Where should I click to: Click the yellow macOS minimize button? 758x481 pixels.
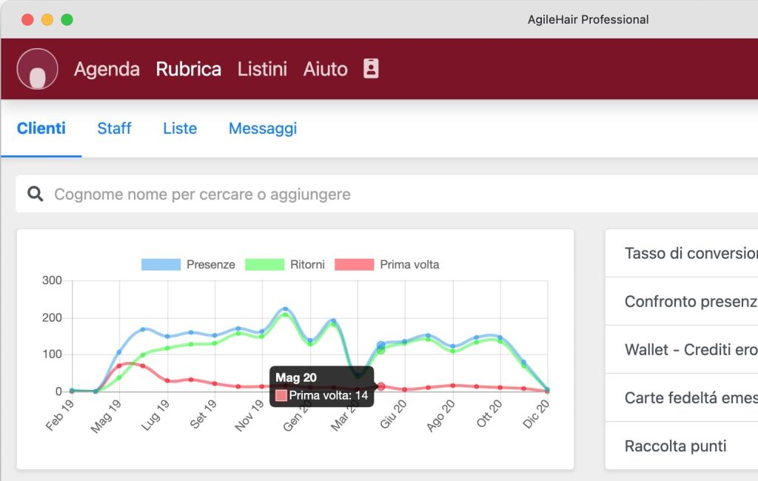point(47,20)
